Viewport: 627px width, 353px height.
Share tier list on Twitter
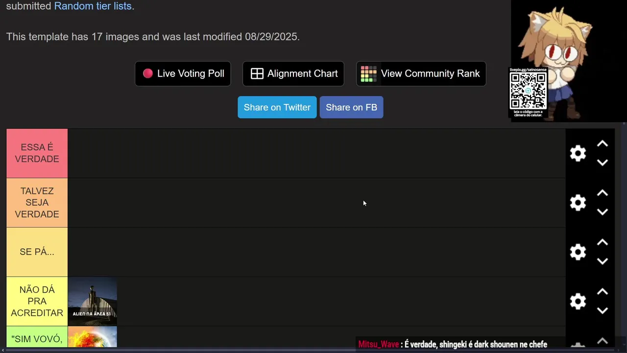pos(277,107)
